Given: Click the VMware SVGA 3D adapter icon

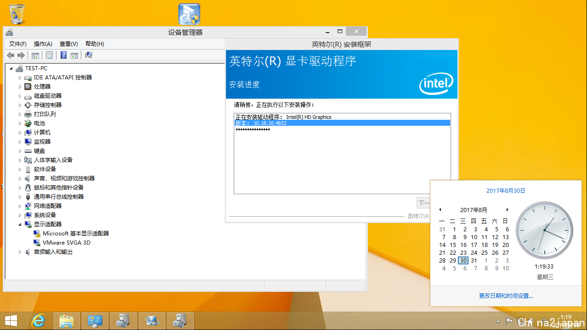Looking at the screenshot, I should coord(37,243).
